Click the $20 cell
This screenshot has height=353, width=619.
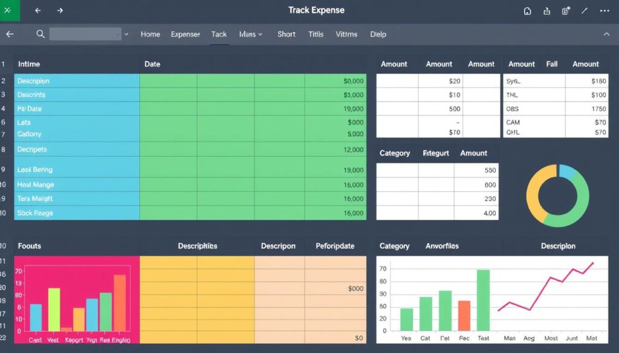point(440,81)
